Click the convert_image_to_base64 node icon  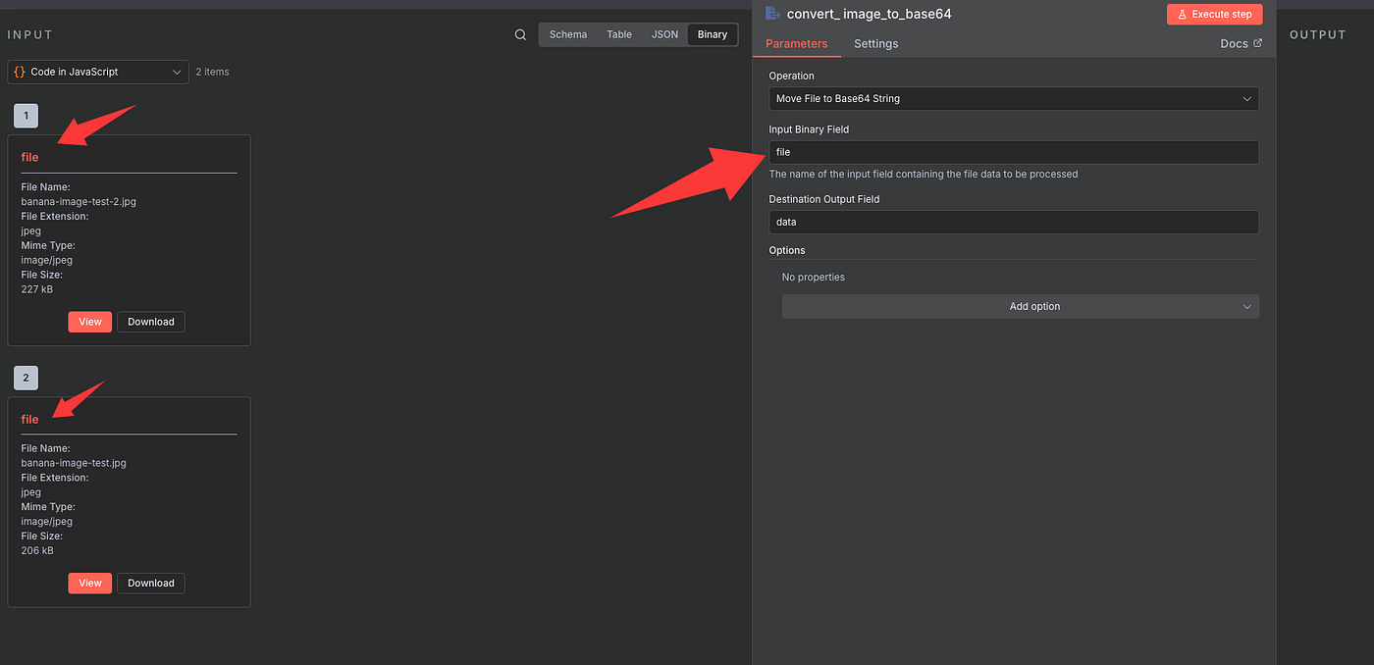click(772, 14)
